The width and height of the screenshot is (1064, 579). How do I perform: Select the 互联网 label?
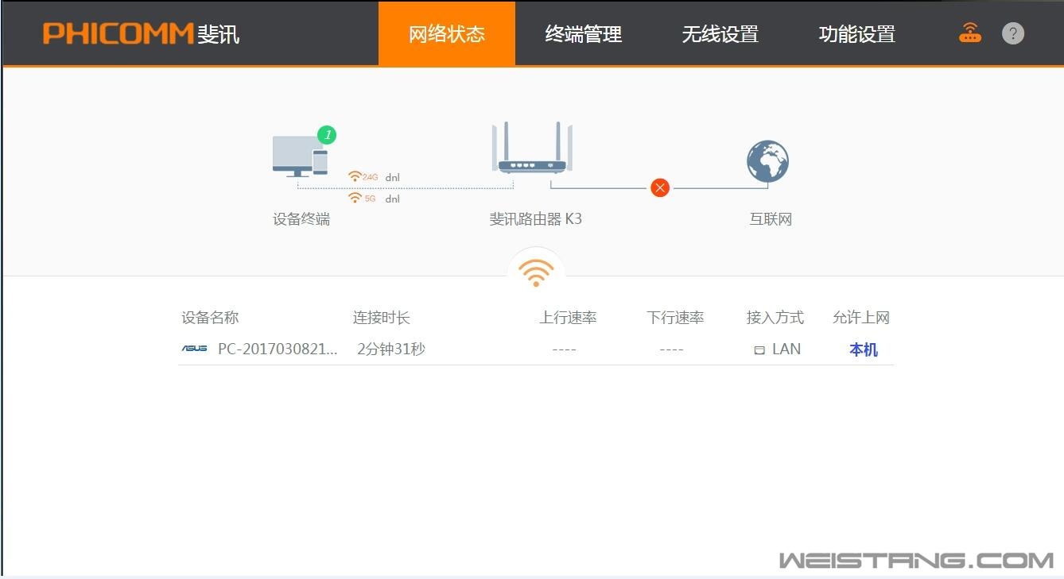tap(771, 219)
